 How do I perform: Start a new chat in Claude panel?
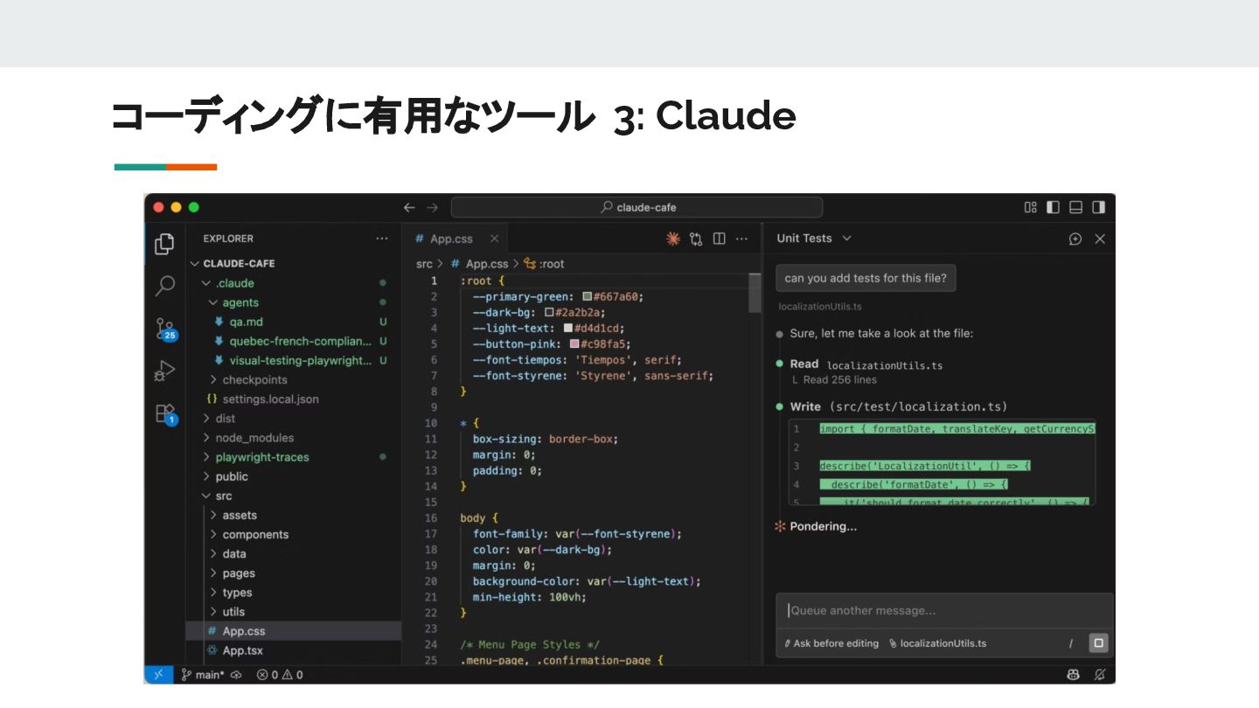1075,239
